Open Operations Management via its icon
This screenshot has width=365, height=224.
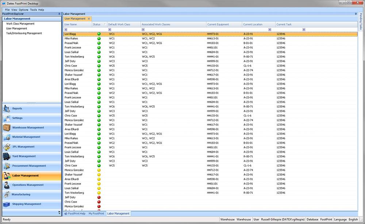pyautogui.click(x=7, y=185)
